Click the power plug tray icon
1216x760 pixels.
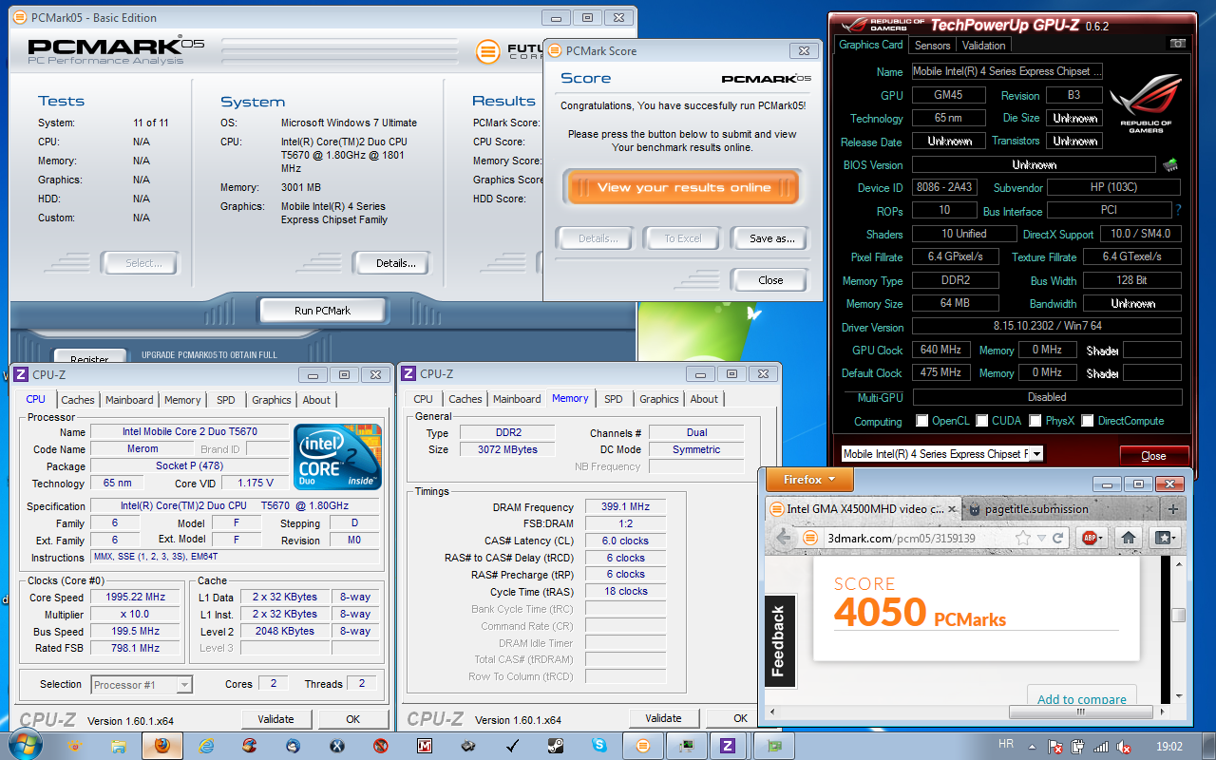pyautogui.click(x=1077, y=747)
